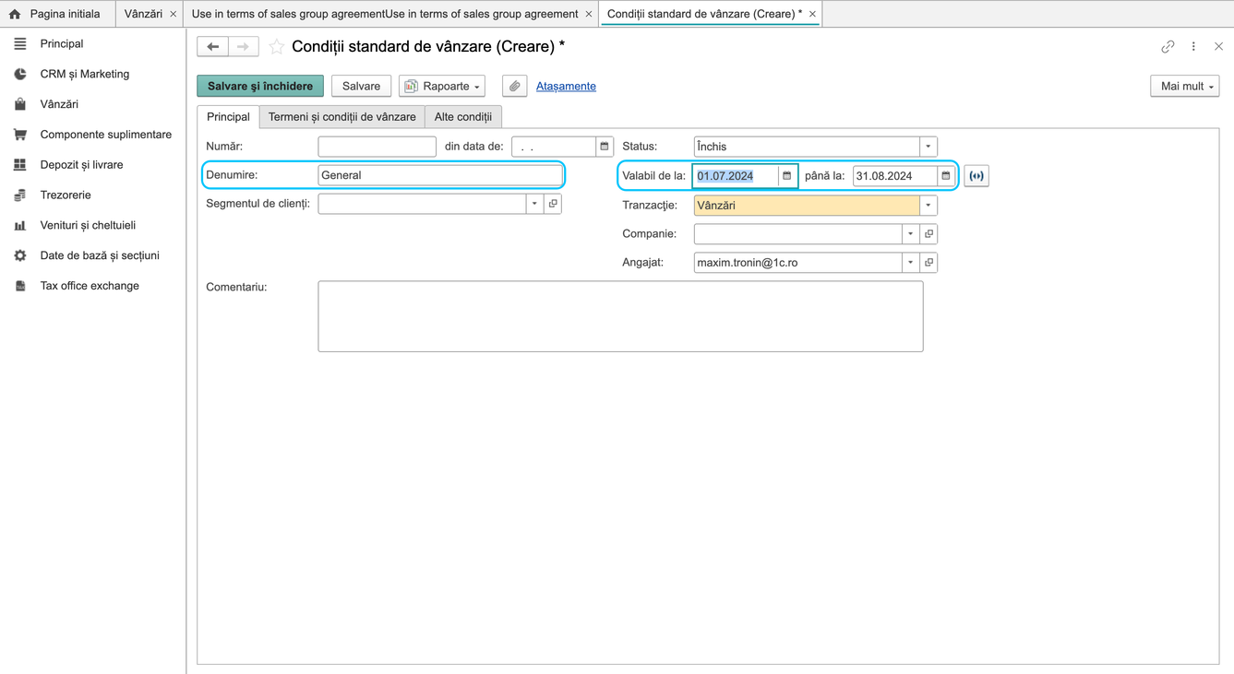The height and width of the screenshot is (674, 1234).
Task: Open calendar for Valabil de la date
Action: (787, 176)
